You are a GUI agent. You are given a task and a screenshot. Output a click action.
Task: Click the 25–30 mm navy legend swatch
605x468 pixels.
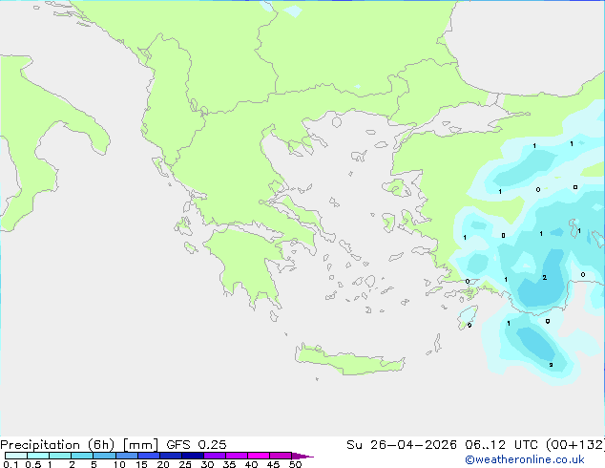coord(192,456)
